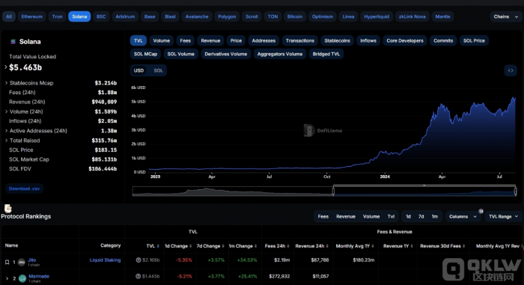Toggle the Addresses chart metric

pos(263,40)
